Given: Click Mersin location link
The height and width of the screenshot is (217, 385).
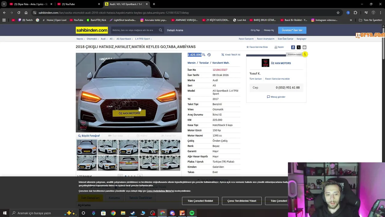Looking at the screenshot, I should [x=192, y=63].
